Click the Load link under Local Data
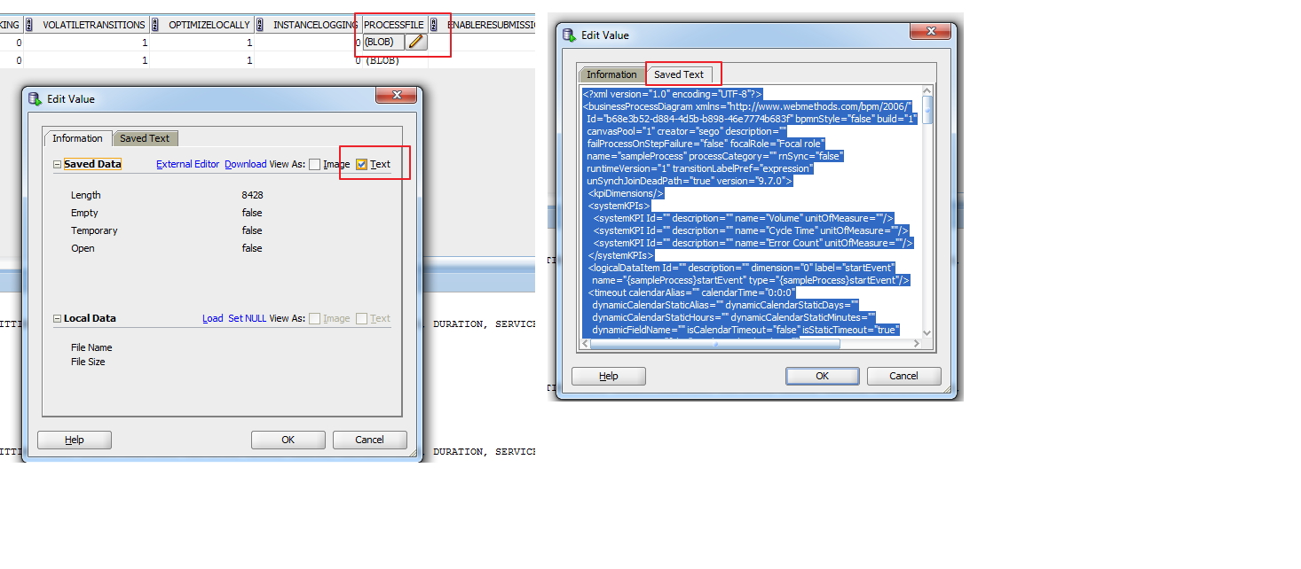 [x=213, y=318]
